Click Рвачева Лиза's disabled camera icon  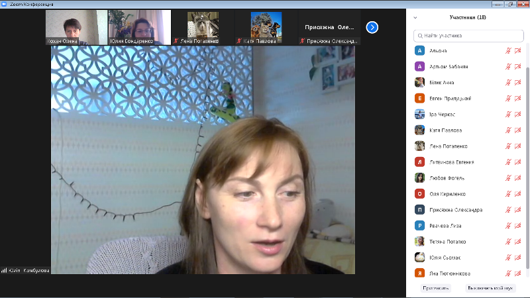point(518,225)
